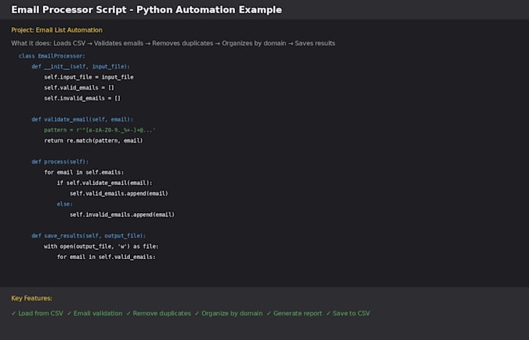Click the 'Generate report' feature

click(294, 314)
